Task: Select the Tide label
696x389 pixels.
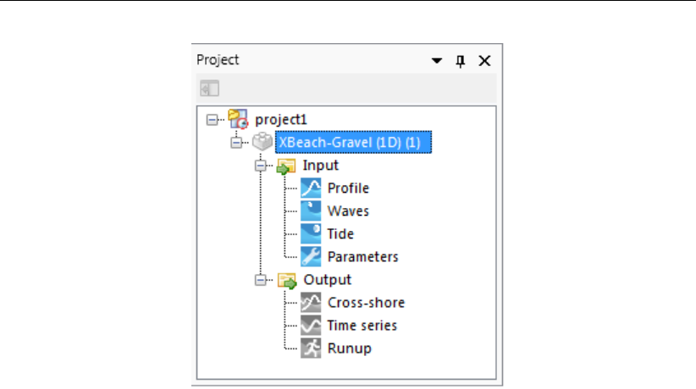Action: click(x=340, y=233)
